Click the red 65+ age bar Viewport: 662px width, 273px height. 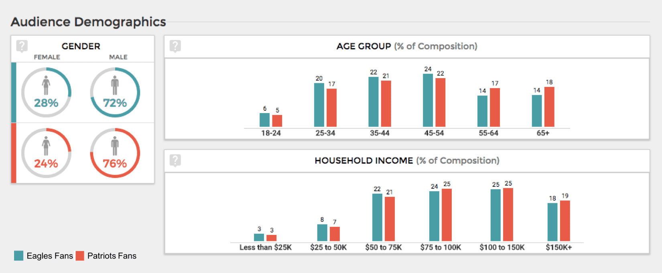click(x=549, y=107)
